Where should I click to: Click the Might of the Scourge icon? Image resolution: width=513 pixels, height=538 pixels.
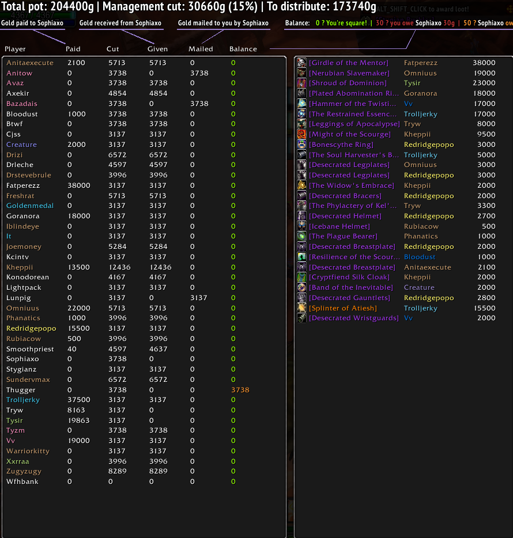click(x=301, y=134)
